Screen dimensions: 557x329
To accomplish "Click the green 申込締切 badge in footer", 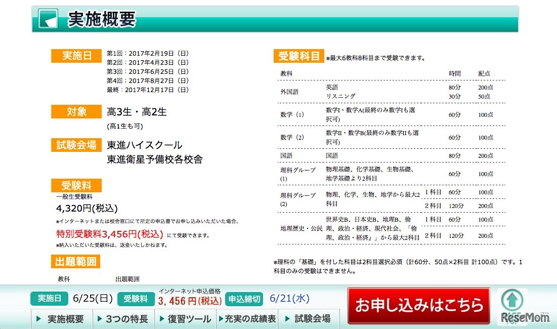I will point(244,299).
